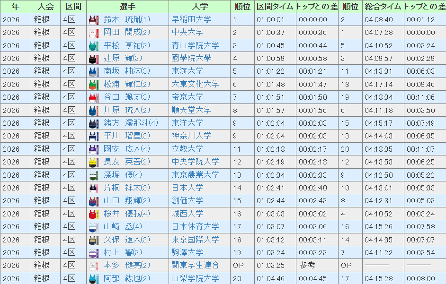Image resolution: width=446 pixels, height=284 pixels.
Task: Click the uniform icon next to 國安 広人
Action: point(93,149)
